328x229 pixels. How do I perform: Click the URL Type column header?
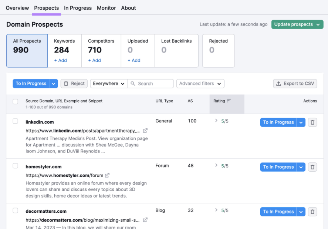pyautogui.click(x=164, y=101)
